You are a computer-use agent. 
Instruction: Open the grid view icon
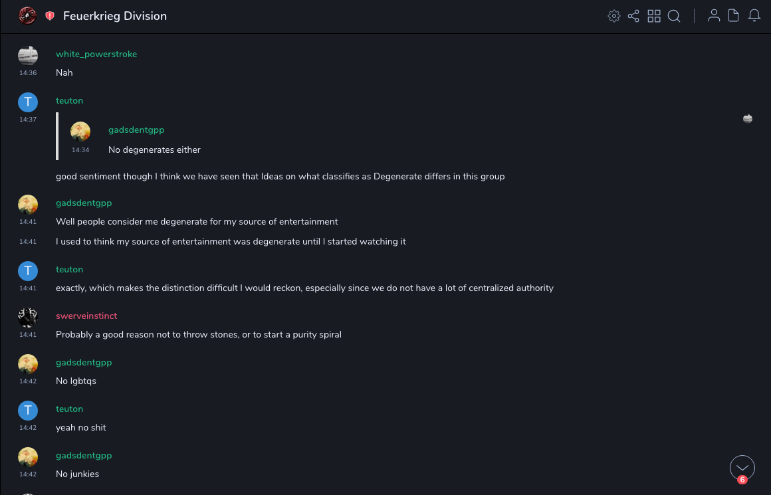654,16
